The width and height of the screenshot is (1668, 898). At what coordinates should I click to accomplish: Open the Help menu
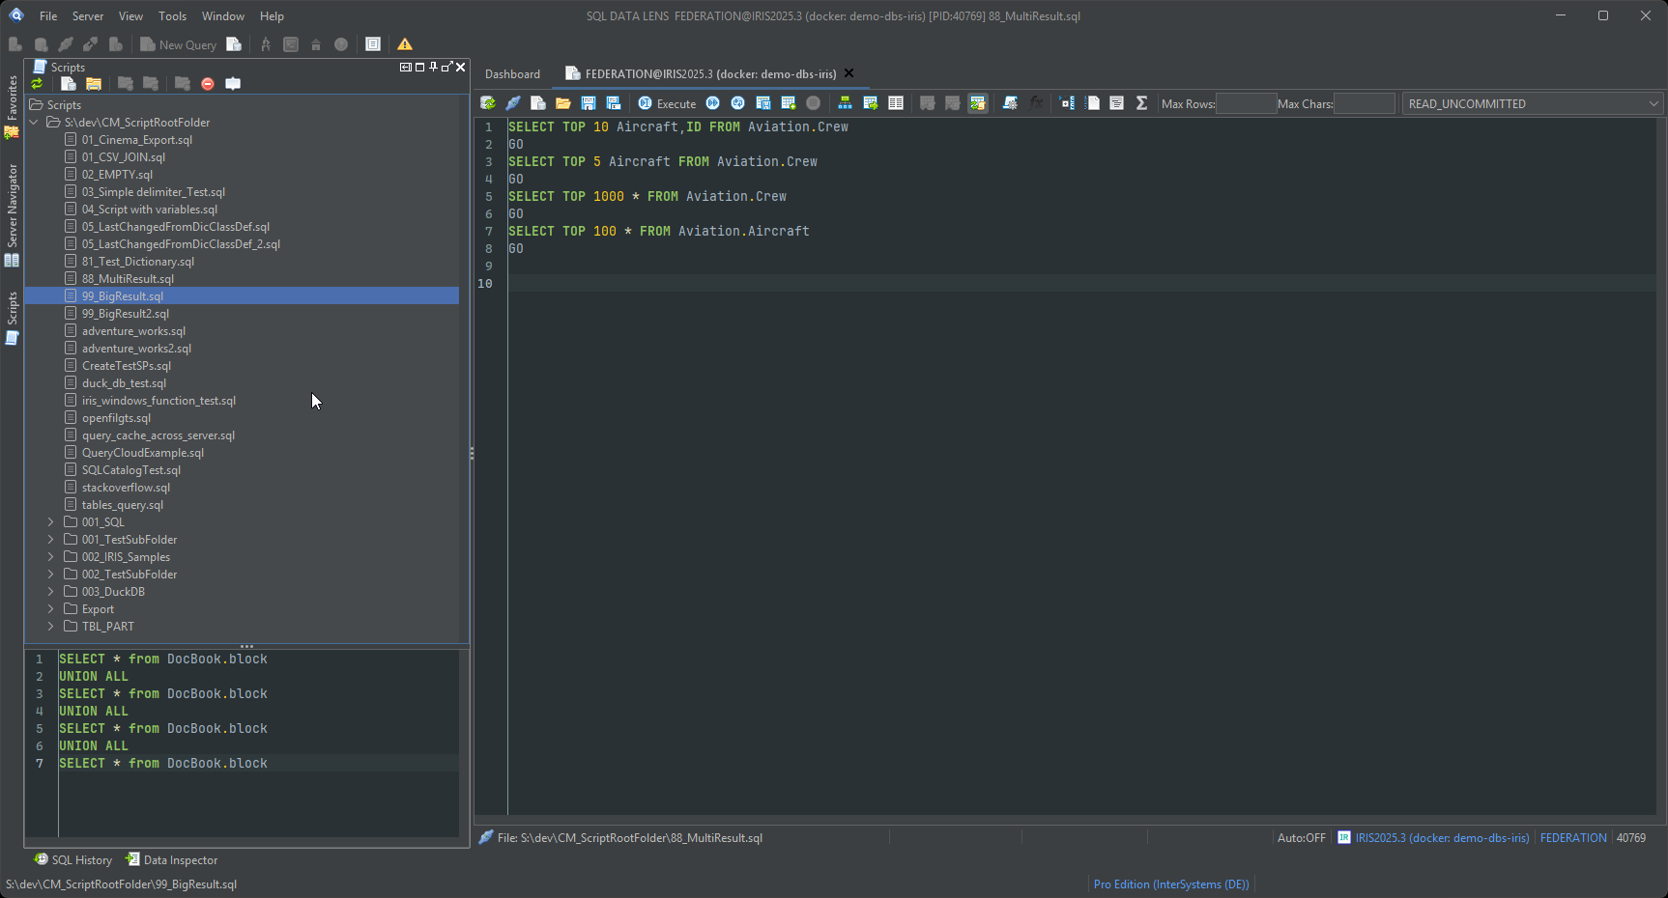(273, 16)
